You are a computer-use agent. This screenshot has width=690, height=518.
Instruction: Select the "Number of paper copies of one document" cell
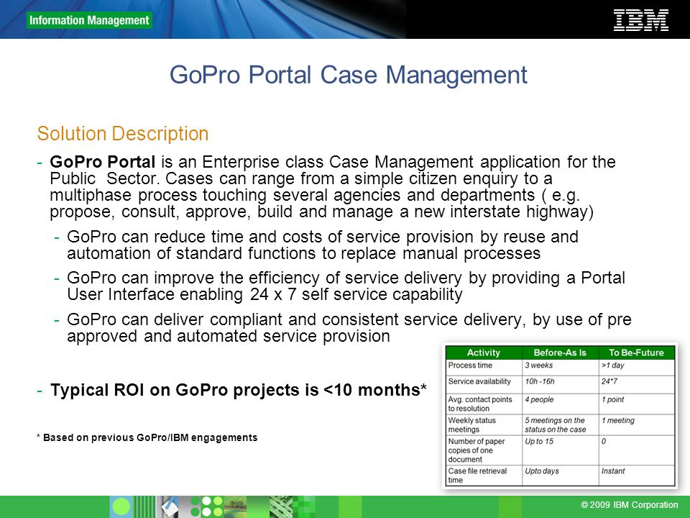coord(484,450)
